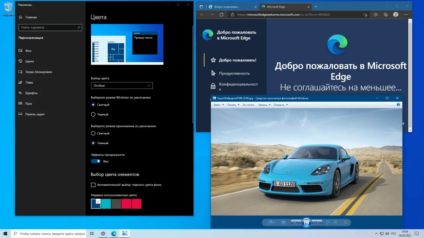This screenshot has width=424, height=238.
Task: Open the zoom magnifier dropdown in Photo Viewer
Action: (271, 222)
